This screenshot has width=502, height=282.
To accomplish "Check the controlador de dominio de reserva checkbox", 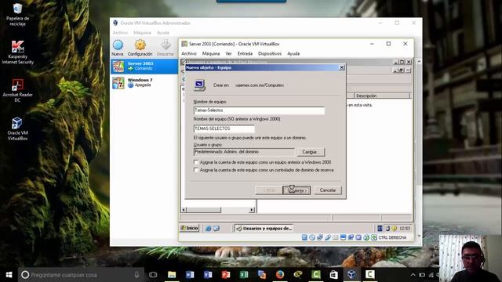I will pos(196,170).
